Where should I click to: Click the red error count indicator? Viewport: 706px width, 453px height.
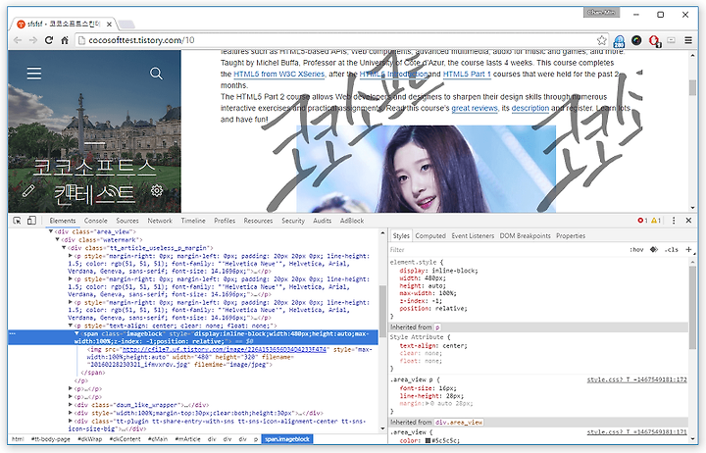[642, 221]
